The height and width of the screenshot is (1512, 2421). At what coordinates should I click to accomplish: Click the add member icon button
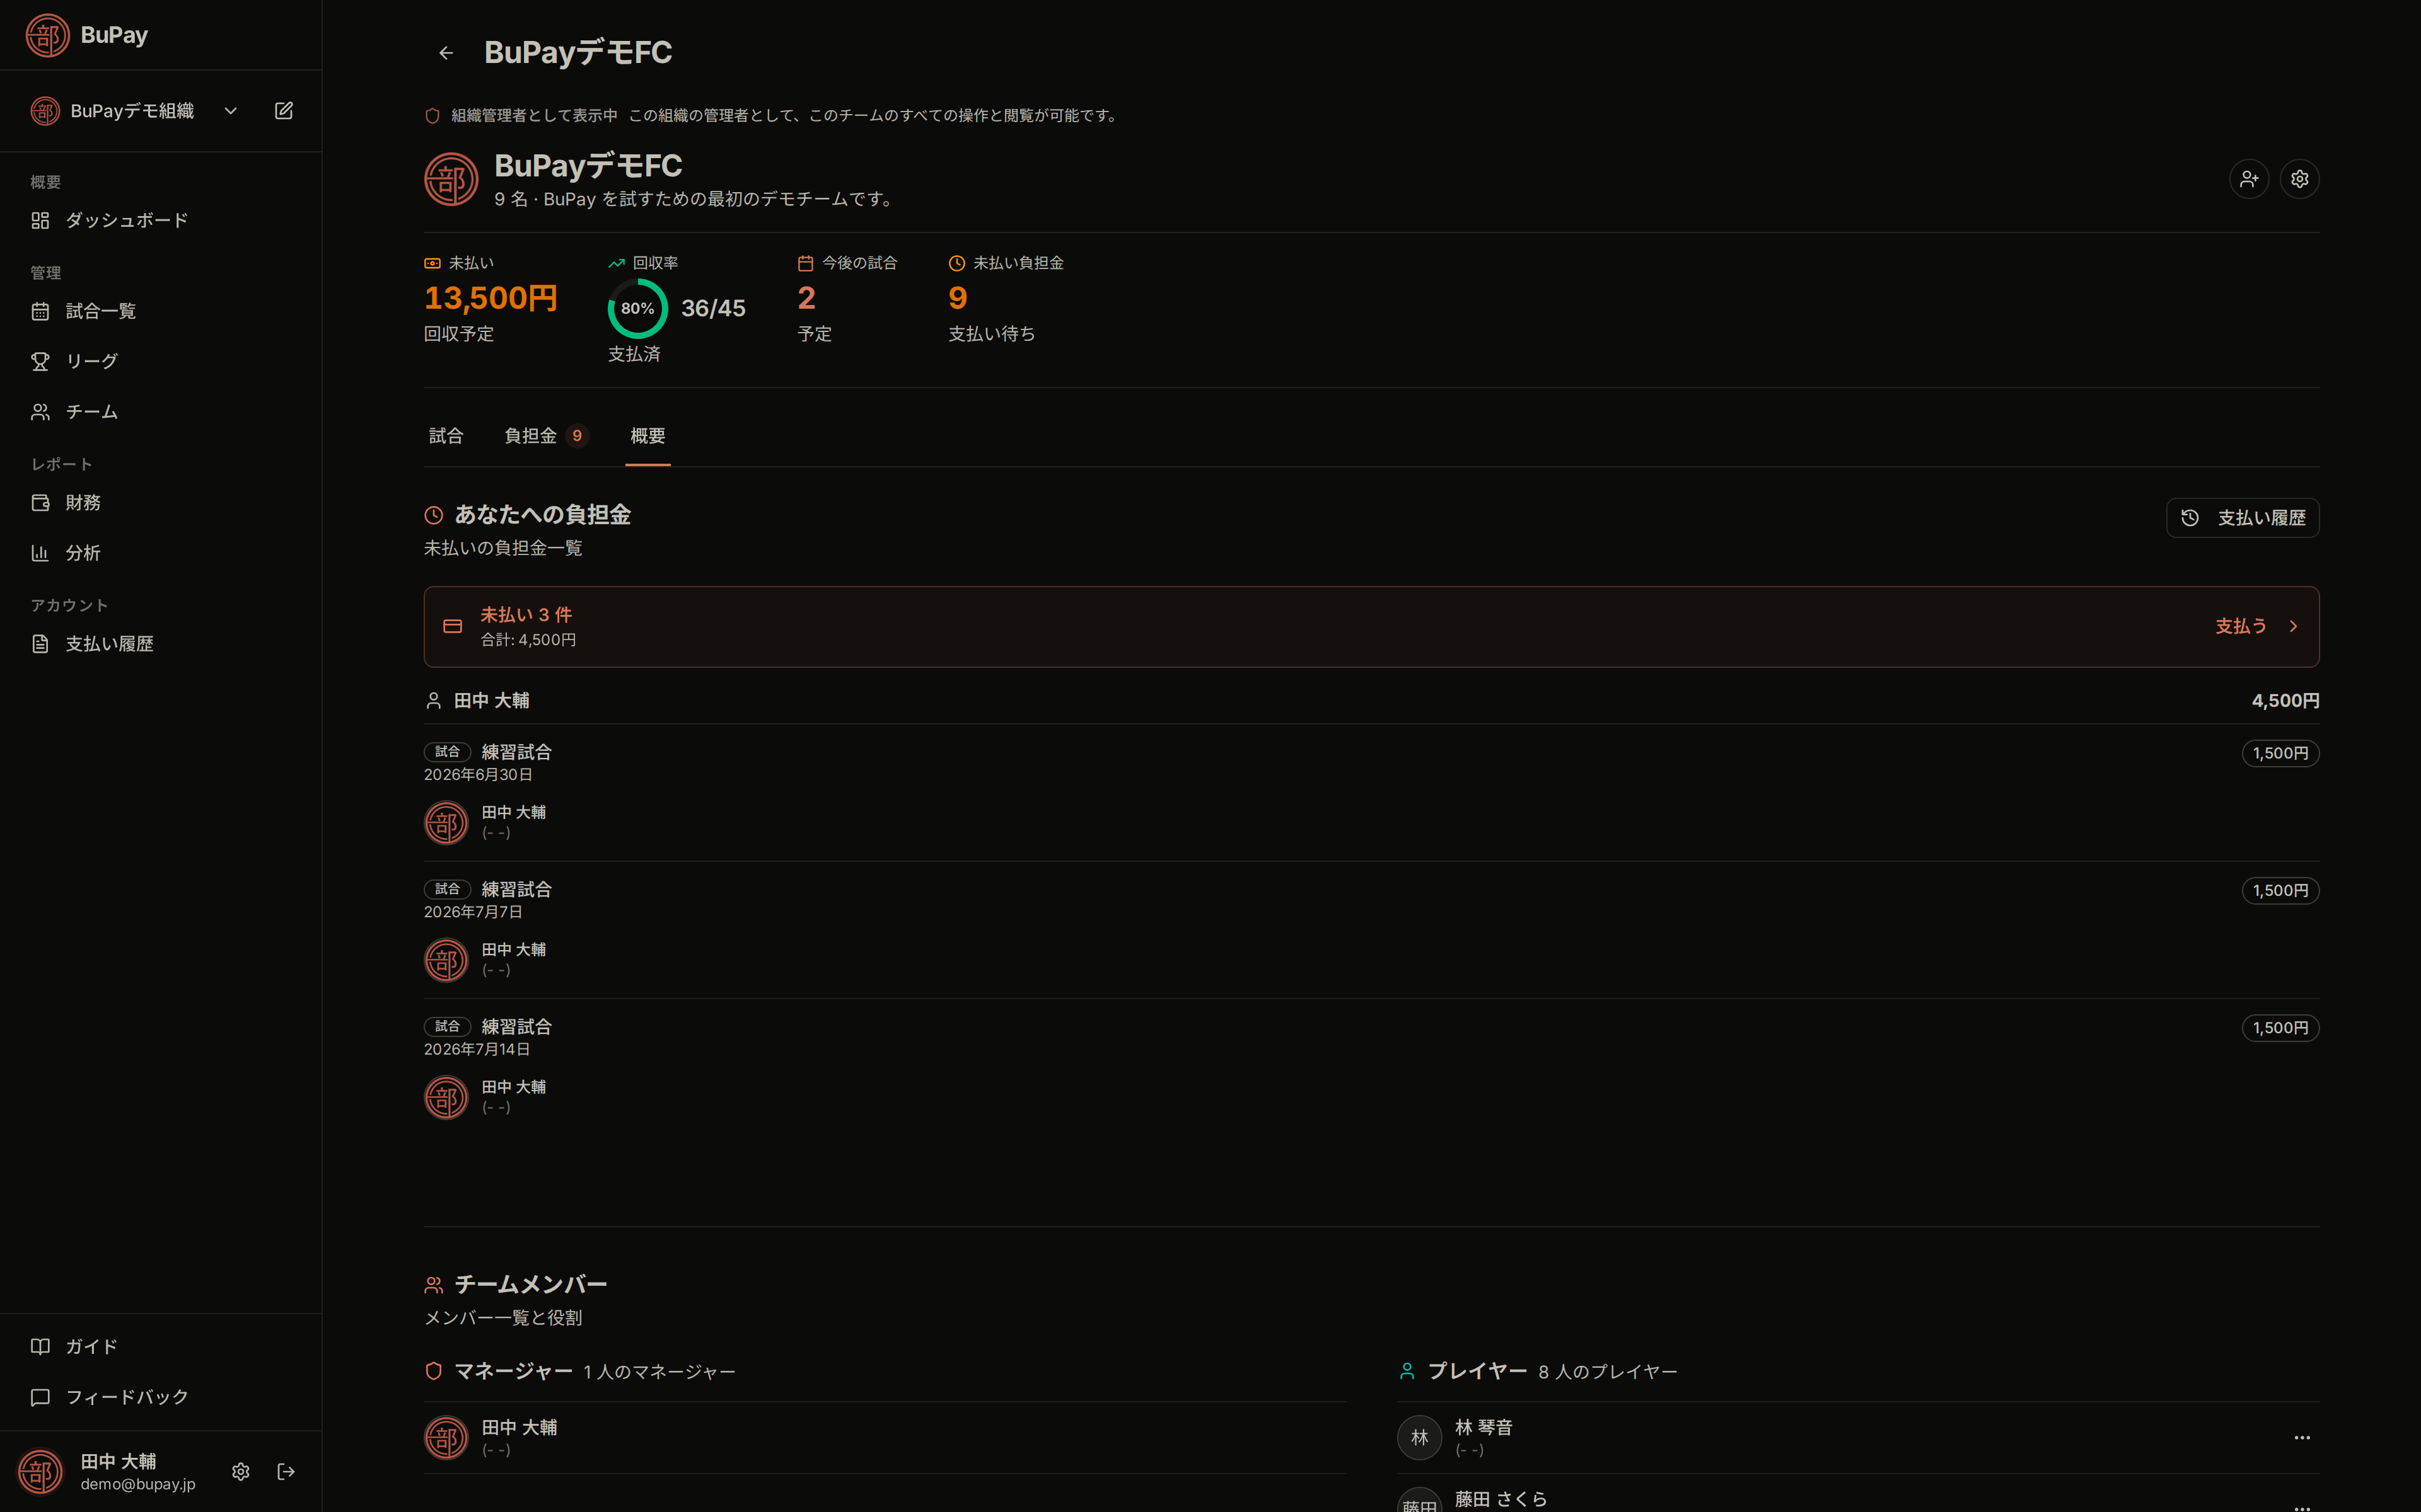click(x=2249, y=179)
